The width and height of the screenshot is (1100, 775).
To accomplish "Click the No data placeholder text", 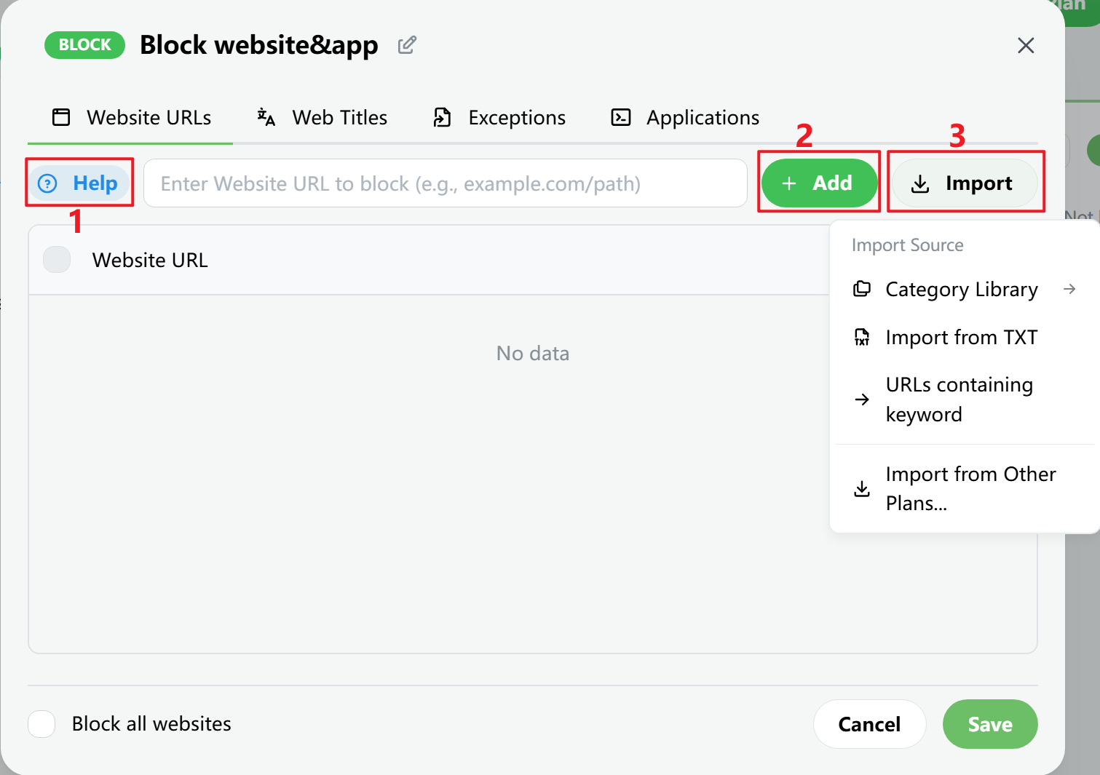I will (533, 354).
